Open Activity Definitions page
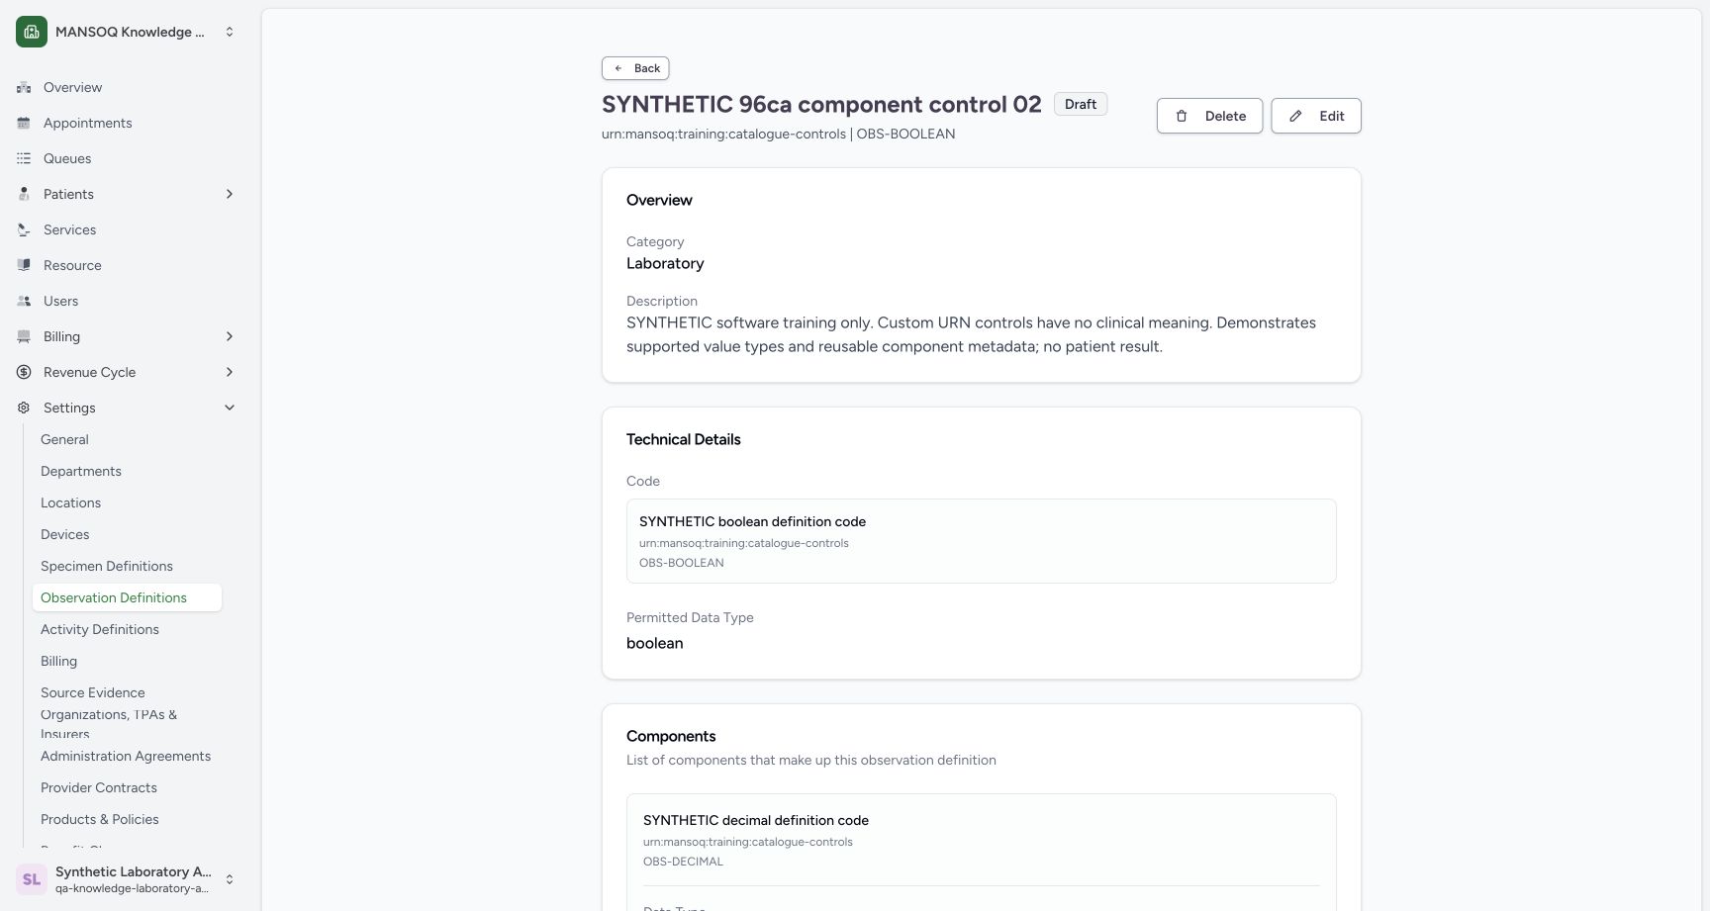This screenshot has height=911, width=1710. pyautogui.click(x=127, y=629)
